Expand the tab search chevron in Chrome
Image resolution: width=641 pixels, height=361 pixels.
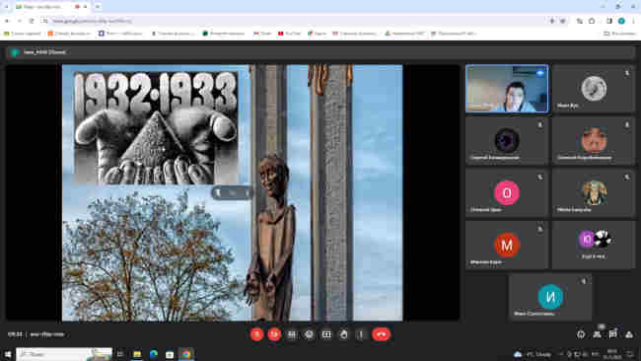coord(6,7)
